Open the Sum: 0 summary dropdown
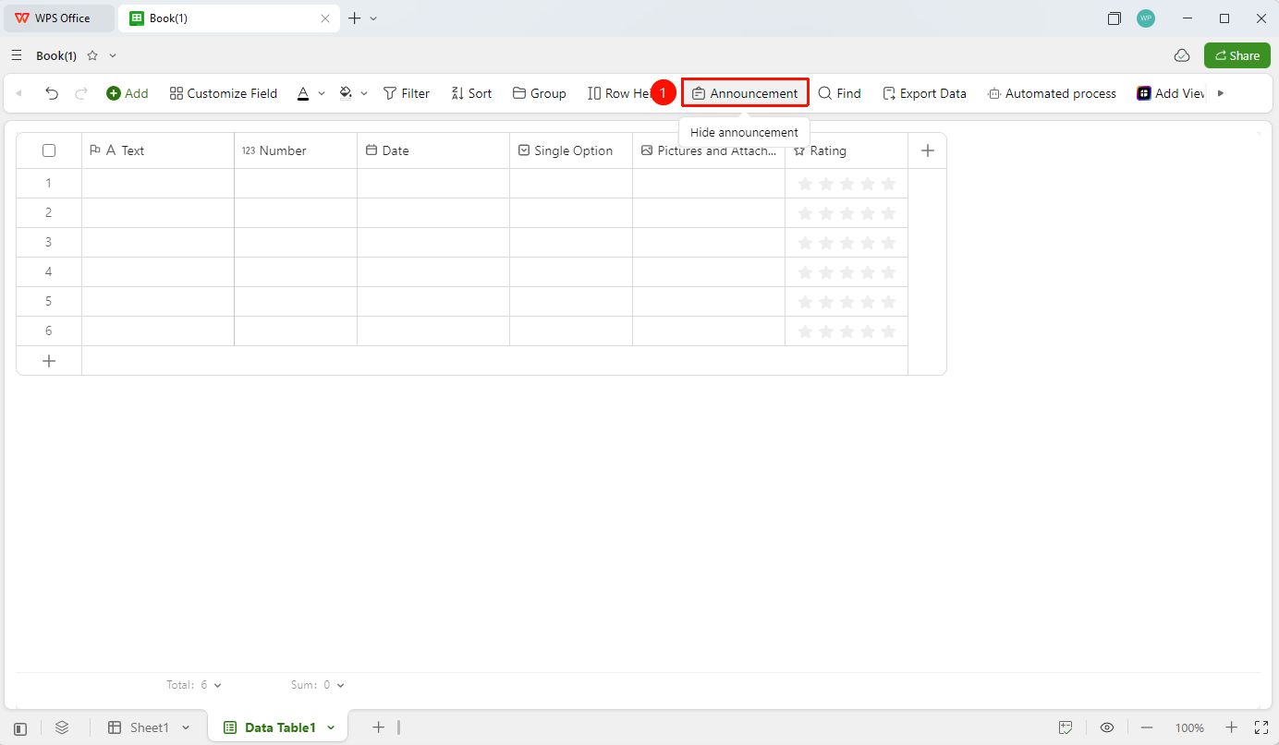 317,685
